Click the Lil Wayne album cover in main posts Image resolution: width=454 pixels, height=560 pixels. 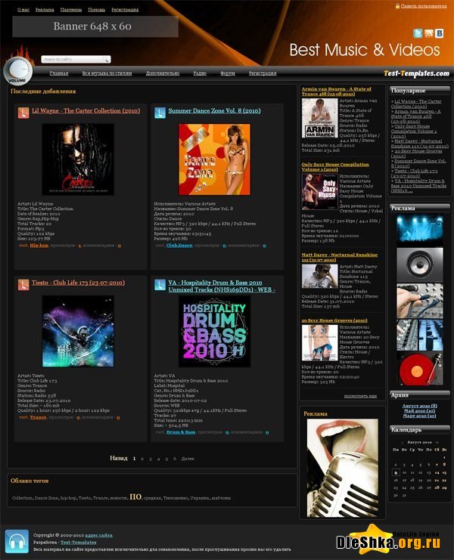click(78, 159)
